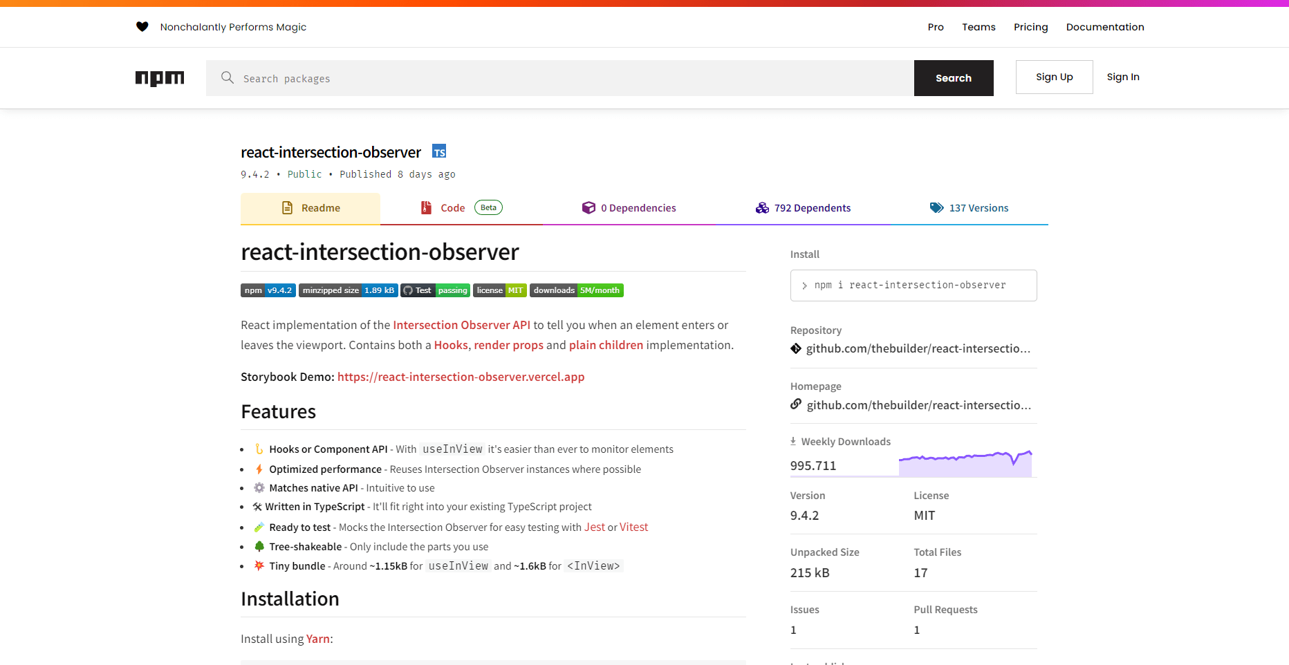Switch to the Code tab
1289x665 pixels.
point(461,208)
